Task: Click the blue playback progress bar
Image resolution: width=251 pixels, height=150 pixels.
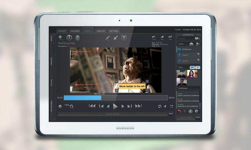Action: (83, 98)
